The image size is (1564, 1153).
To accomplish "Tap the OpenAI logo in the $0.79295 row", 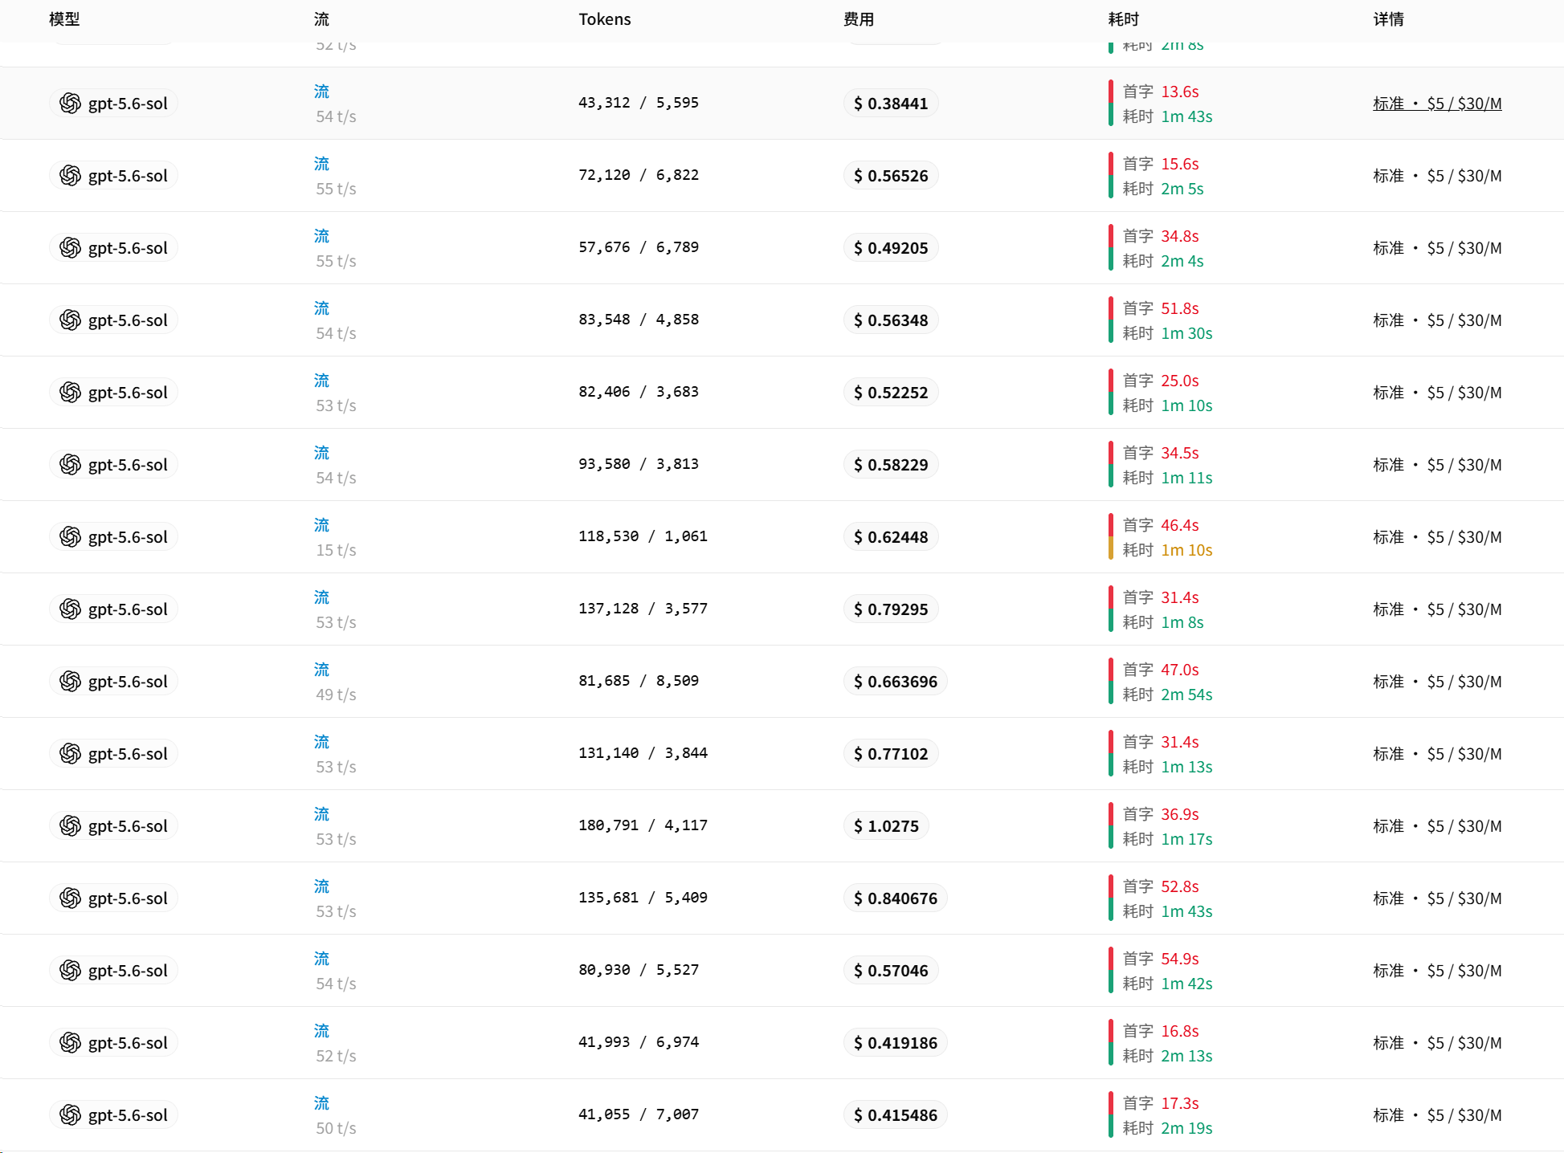I will (71, 609).
